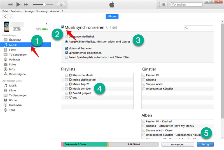Toggle Videos einbeziehen checkbox
This screenshot has height=150, width=224.
(x=66, y=48)
